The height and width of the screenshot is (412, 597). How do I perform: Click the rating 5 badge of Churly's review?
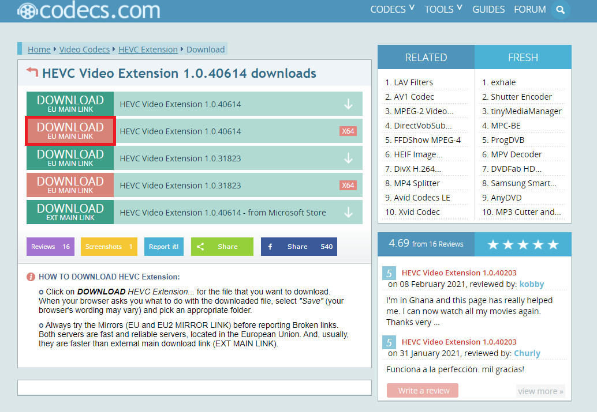click(389, 342)
